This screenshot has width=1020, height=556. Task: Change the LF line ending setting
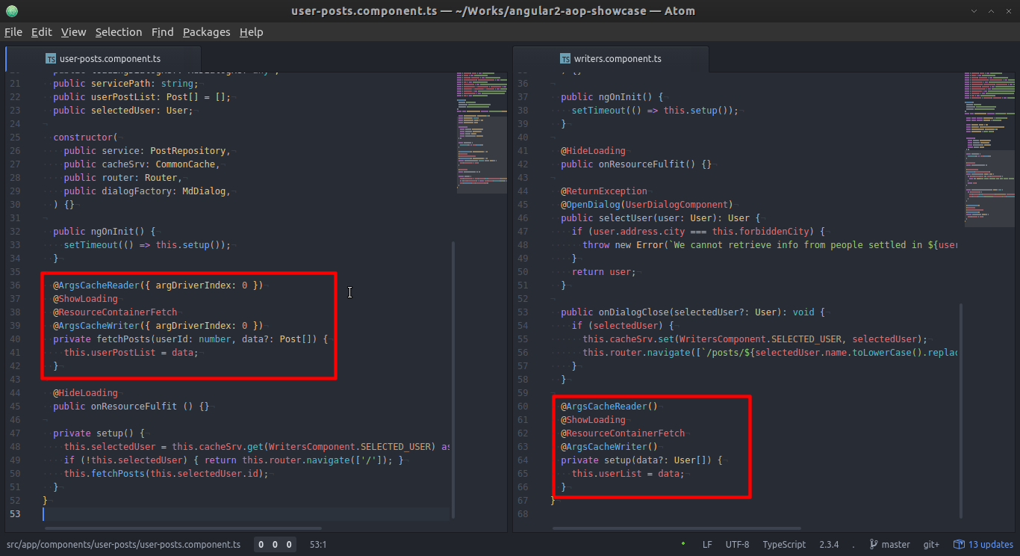click(x=706, y=545)
